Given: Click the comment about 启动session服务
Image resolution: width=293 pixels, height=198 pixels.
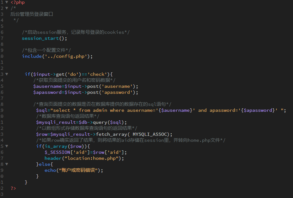Looking at the screenshot, I should (76, 32).
